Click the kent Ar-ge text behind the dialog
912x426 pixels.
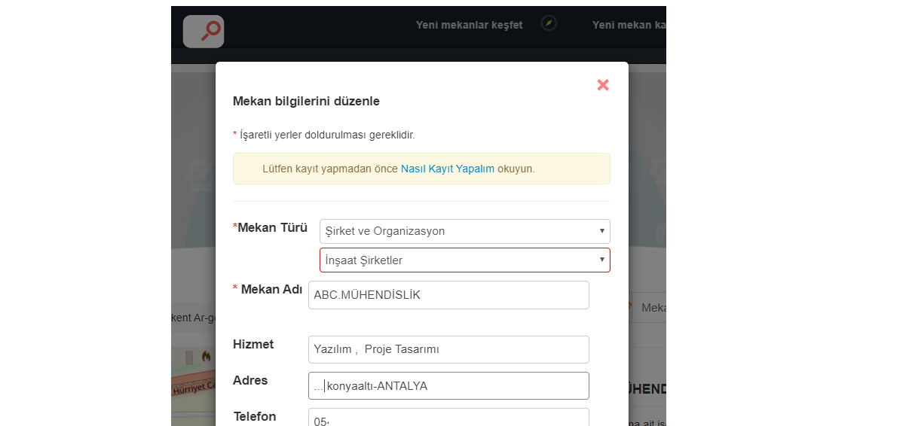[x=193, y=318]
